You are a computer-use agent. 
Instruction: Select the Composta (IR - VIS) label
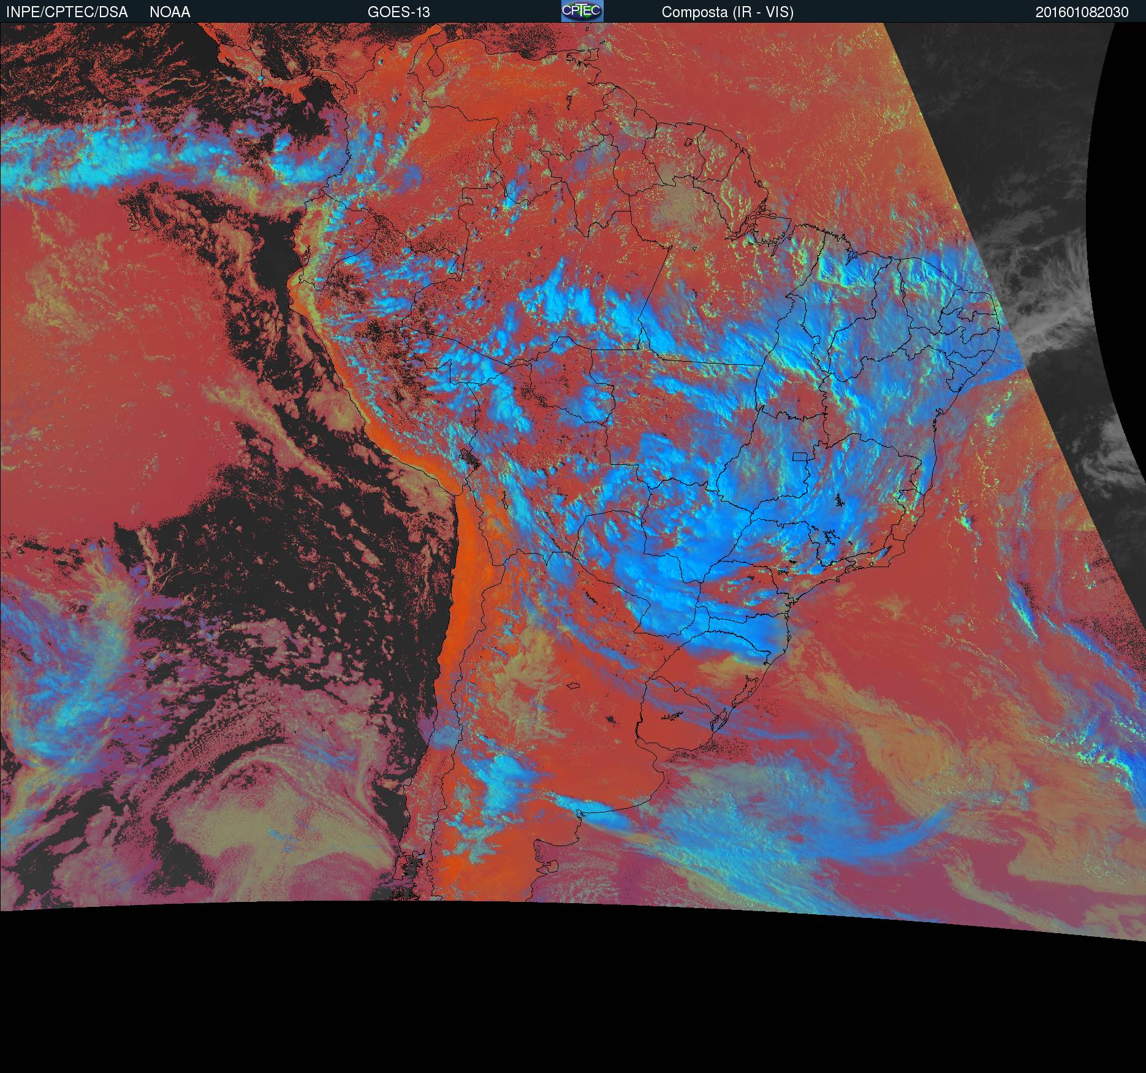click(727, 12)
